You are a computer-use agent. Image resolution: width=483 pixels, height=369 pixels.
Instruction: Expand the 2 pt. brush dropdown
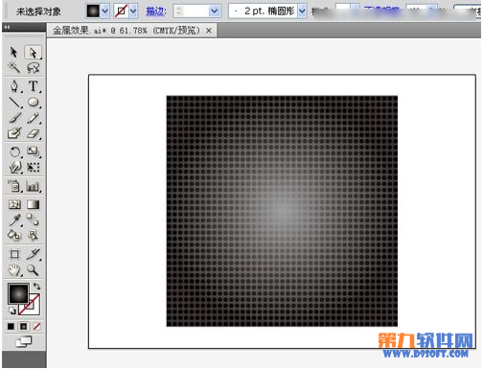(x=302, y=12)
